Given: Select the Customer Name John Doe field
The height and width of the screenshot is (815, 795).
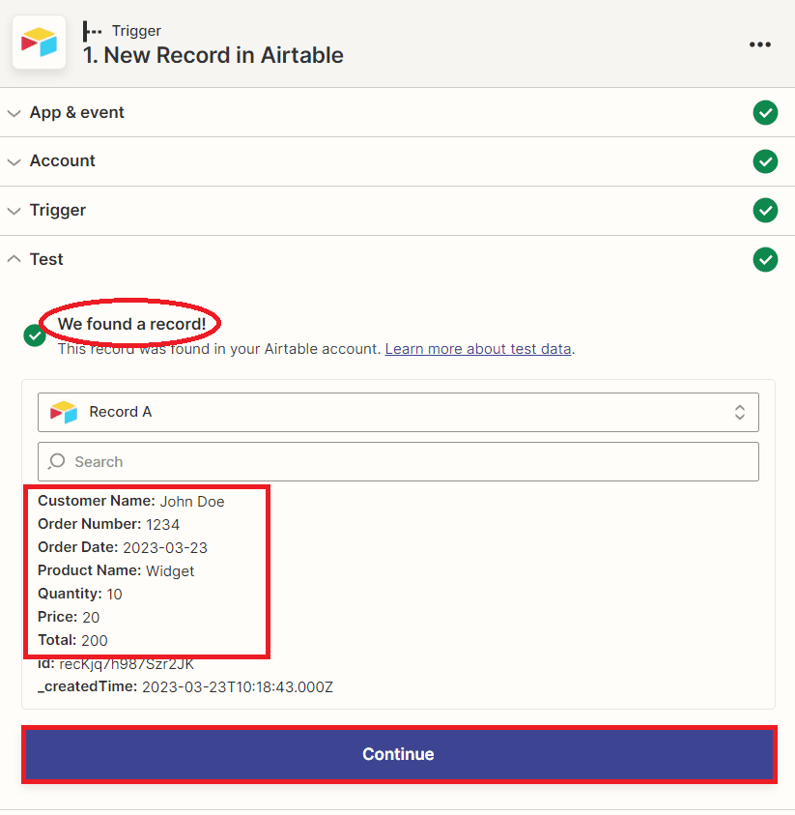Looking at the screenshot, I should click(x=131, y=501).
